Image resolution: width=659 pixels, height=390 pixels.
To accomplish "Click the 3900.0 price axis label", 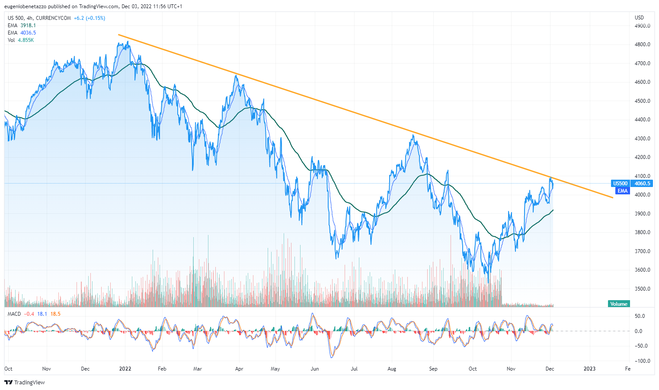I will click(643, 214).
